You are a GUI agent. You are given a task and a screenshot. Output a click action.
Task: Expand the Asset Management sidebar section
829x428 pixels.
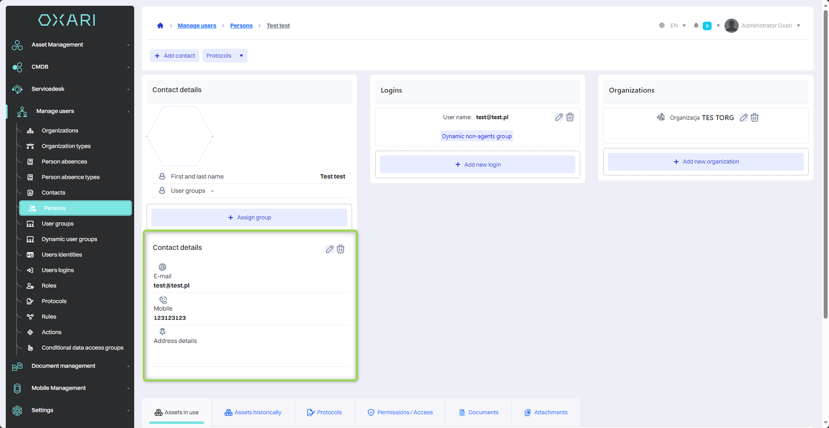click(70, 45)
